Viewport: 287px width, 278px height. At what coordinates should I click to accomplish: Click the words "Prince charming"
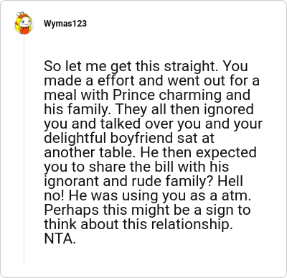[167, 95]
